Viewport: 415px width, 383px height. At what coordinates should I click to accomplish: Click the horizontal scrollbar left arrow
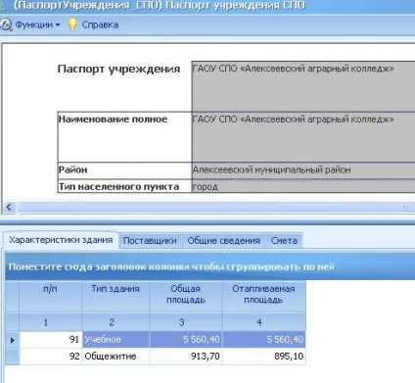click(x=9, y=207)
